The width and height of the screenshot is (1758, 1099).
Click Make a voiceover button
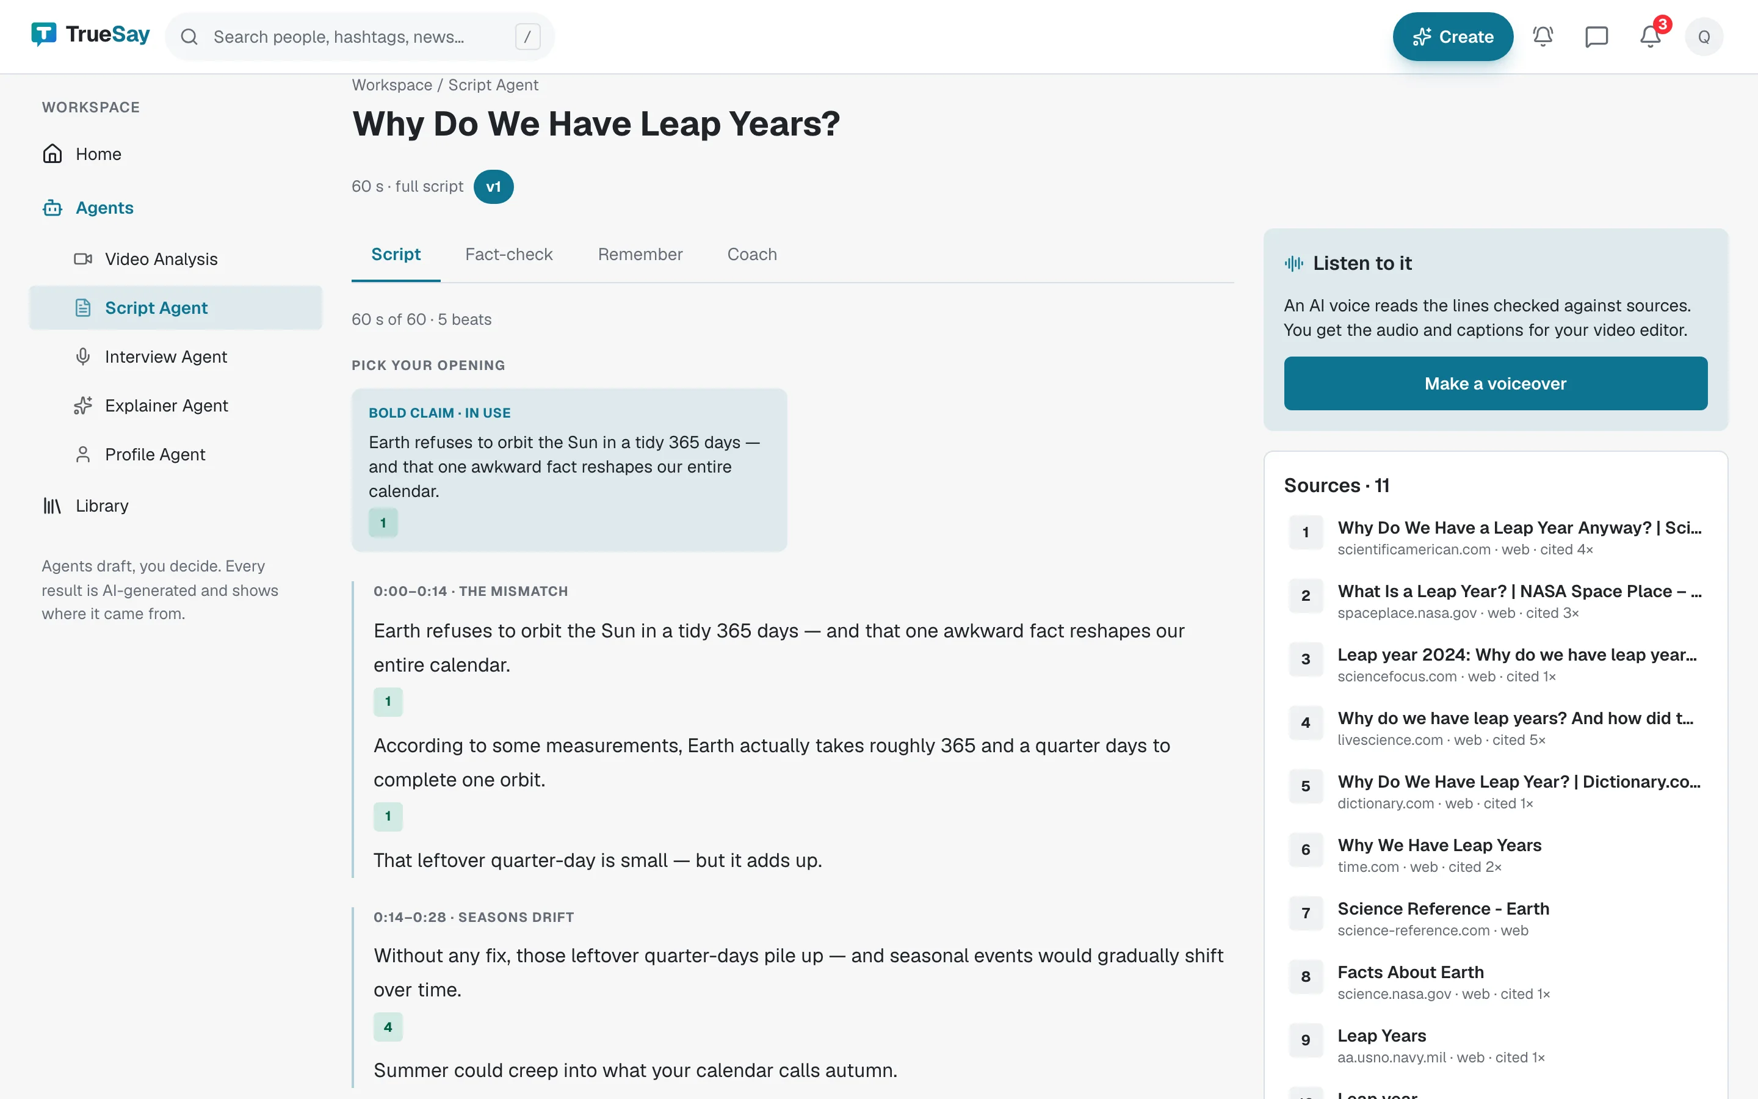coord(1495,384)
